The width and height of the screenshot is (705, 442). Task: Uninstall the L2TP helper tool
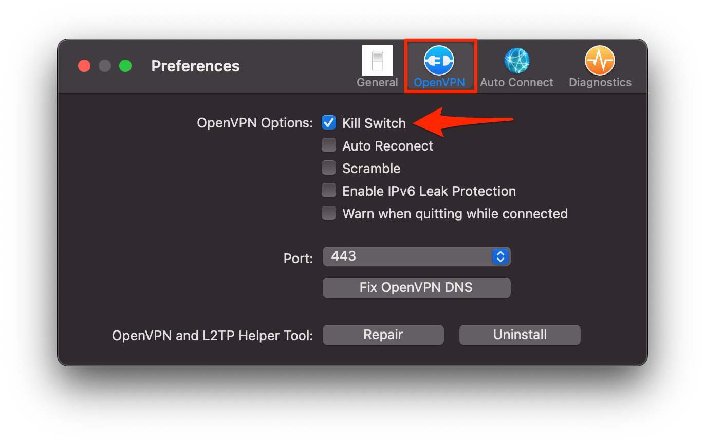[x=520, y=335]
